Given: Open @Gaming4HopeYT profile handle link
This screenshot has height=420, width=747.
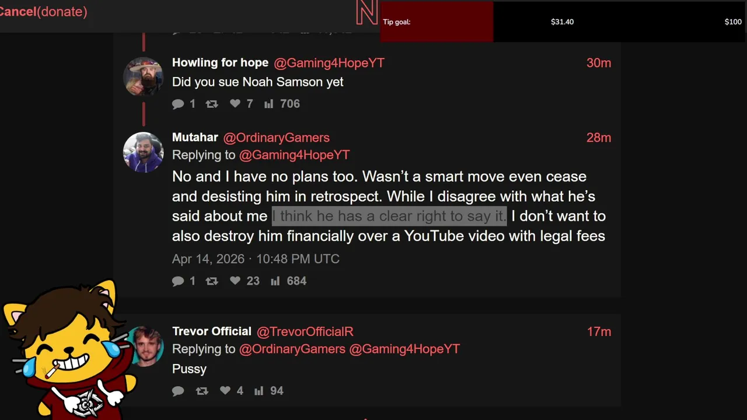Looking at the screenshot, I should click(x=329, y=63).
